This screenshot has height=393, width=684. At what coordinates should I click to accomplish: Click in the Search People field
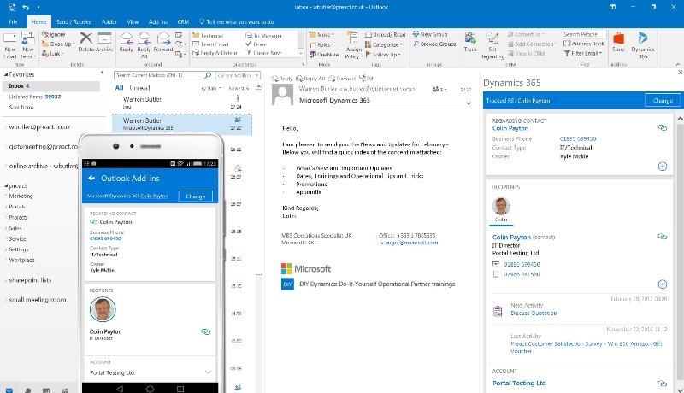click(584, 34)
